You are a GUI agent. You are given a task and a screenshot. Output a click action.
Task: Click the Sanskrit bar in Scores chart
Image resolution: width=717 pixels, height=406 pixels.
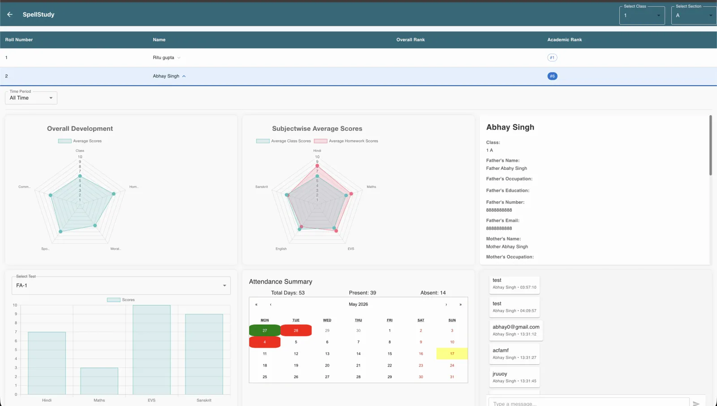(x=204, y=354)
